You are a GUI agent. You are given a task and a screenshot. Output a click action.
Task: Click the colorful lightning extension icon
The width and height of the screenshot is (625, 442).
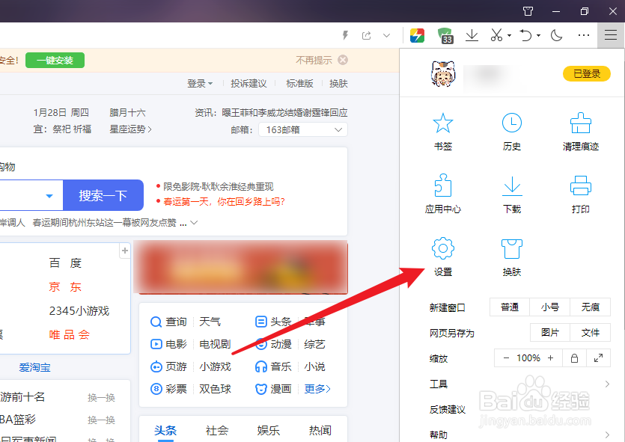pyautogui.click(x=417, y=35)
